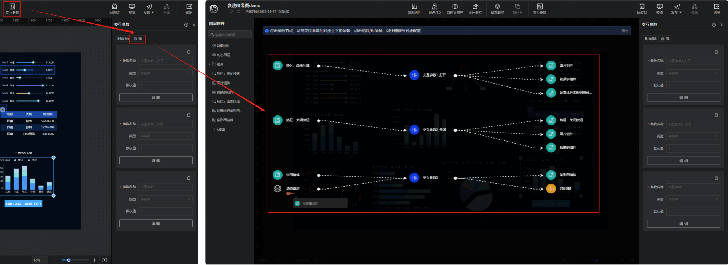Open 设计素材 from the toolbar
728x265 pixels.
click(x=475, y=9)
